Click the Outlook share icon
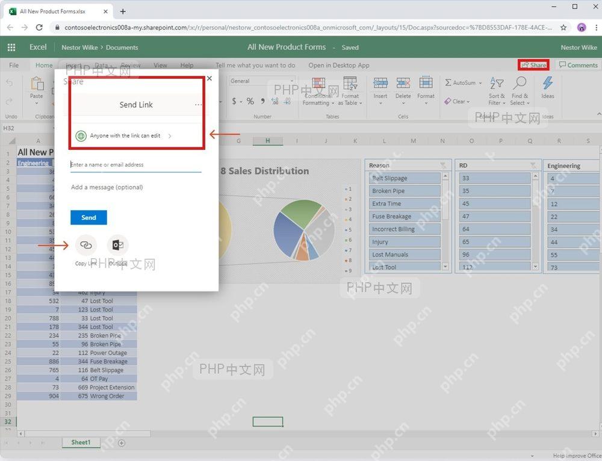This screenshot has height=461, width=602. coord(117,245)
